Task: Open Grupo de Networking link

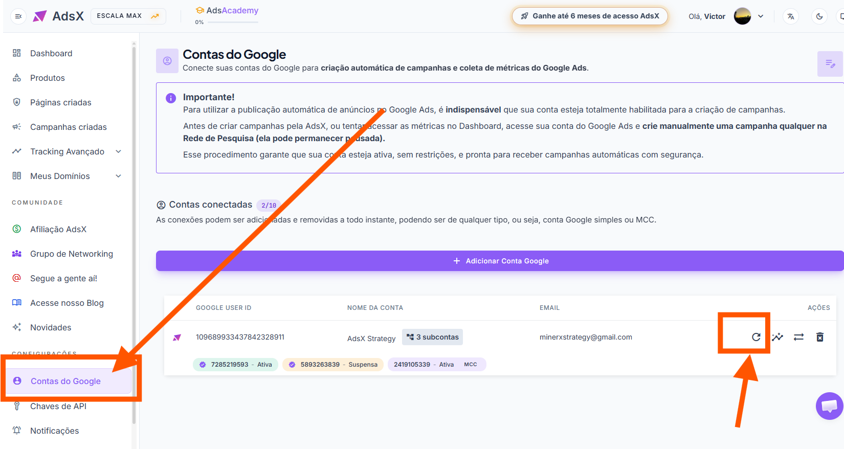Action: click(72, 254)
